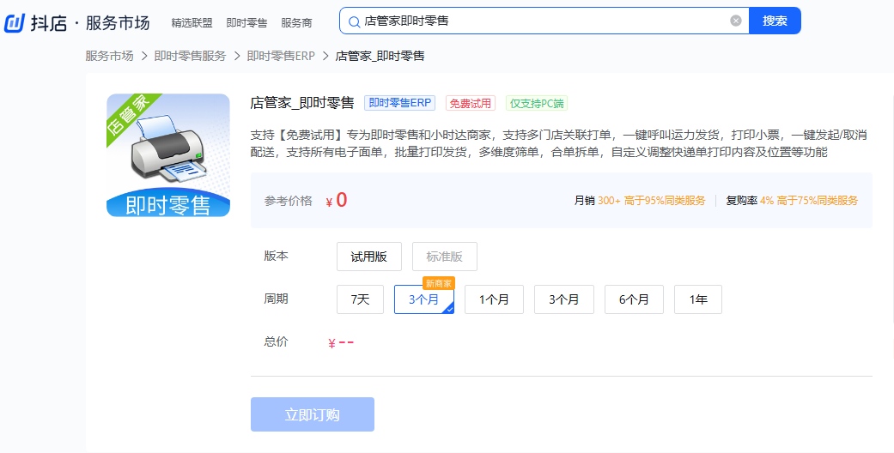Click the 周期 label

point(276,299)
